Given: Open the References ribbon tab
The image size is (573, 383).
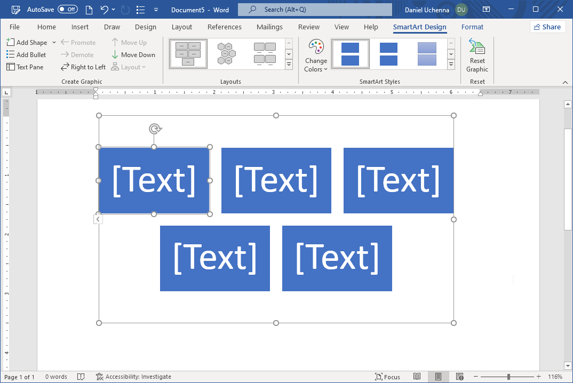Looking at the screenshot, I should (224, 27).
